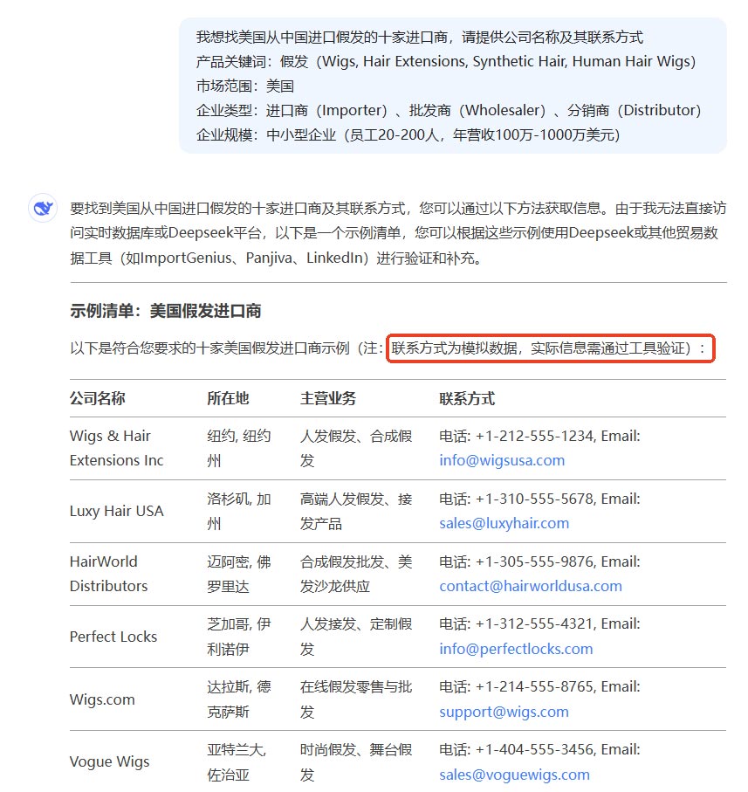The height and width of the screenshot is (792, 748).
Task: Click the 洛杉矶, 加州 location cell
Action: 239,511
